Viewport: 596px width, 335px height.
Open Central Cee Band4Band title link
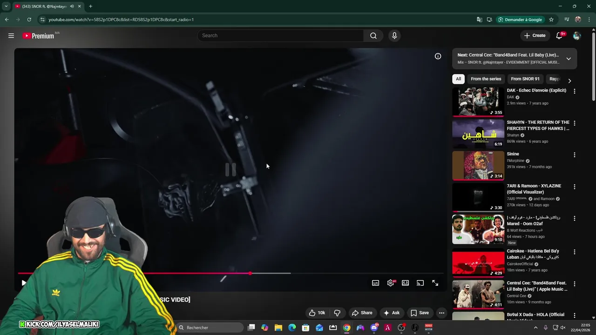(x=537, y=286)
